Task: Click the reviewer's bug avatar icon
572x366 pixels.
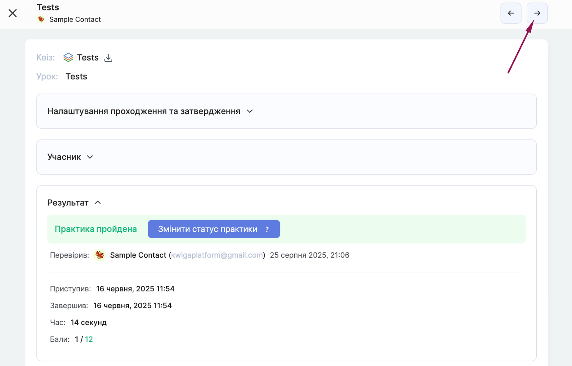Action: pos(99,255)
